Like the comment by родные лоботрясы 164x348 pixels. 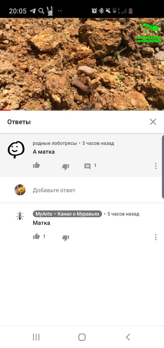pyautogui.click(x=36, y=165)
